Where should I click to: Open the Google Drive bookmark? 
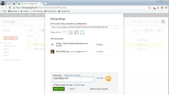(64, 11)
